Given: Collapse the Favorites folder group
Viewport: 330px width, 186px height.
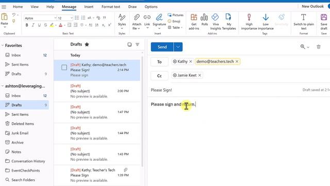Looking at the screenshot, I should point(3,45).
